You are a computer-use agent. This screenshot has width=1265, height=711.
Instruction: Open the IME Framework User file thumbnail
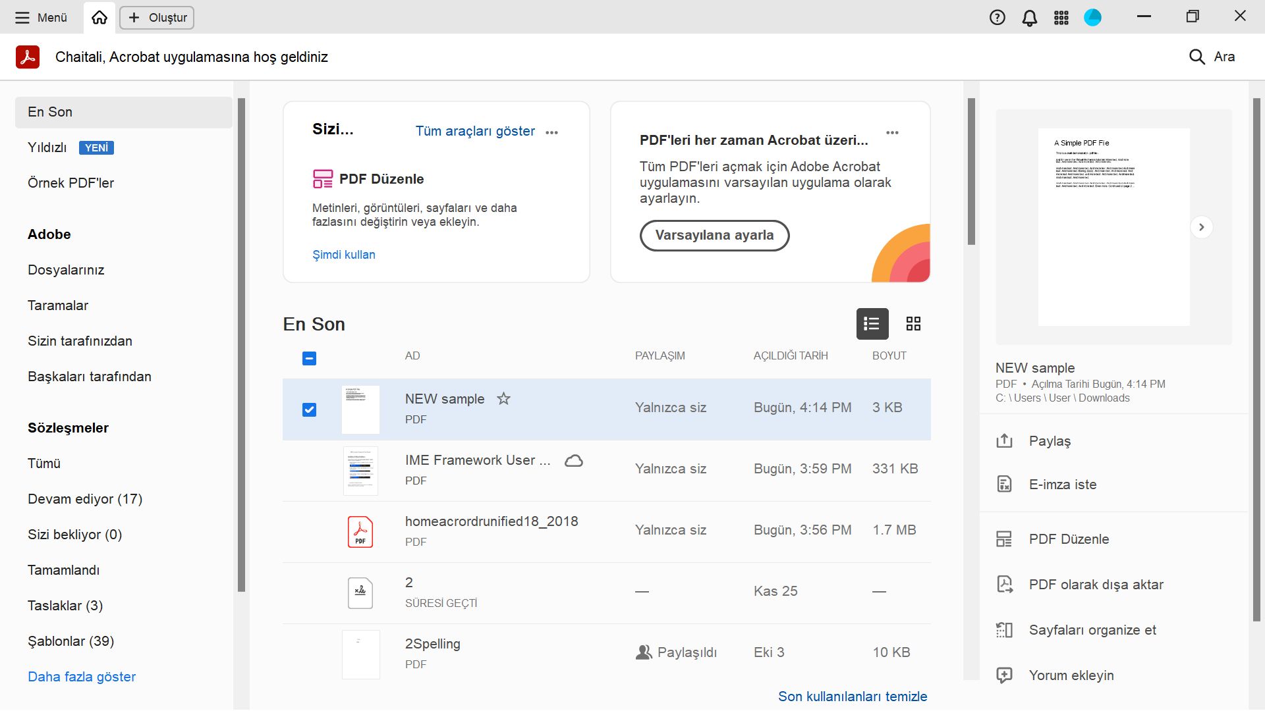(x=360, y=470)
